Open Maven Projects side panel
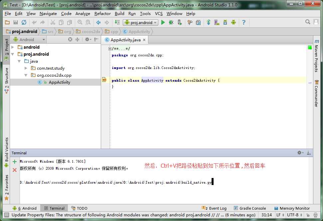 [316, 56]
